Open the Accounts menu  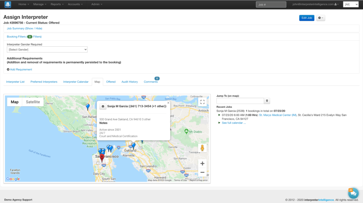coord(75,4)
